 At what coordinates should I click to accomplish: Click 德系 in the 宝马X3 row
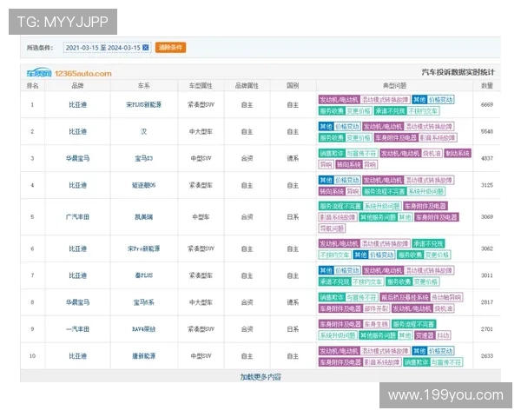tap(293, 159)
